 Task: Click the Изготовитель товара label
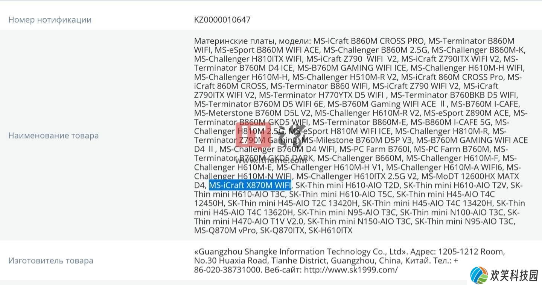(x=51, y=261)
